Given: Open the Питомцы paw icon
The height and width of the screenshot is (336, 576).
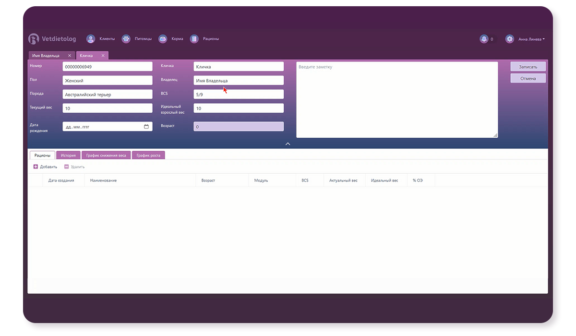Looking at the screenshot, I should (x=126, y=39).
